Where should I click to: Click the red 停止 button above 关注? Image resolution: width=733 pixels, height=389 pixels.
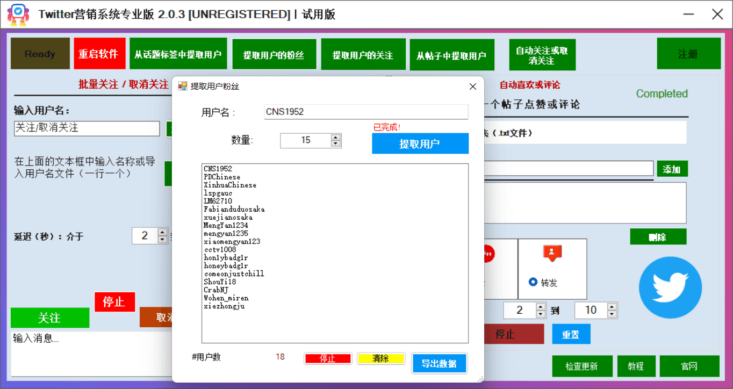tap(114, 302)
